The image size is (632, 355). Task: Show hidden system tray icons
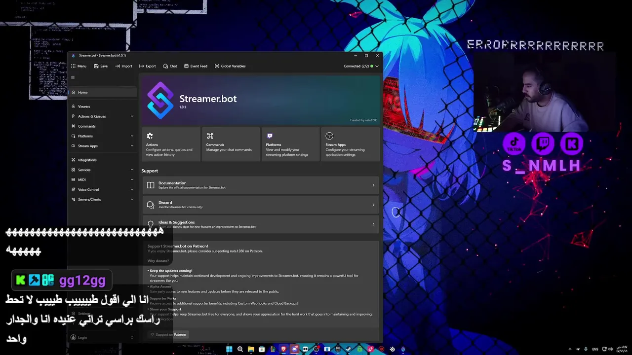pyautogui.click(x=570, y=349)
